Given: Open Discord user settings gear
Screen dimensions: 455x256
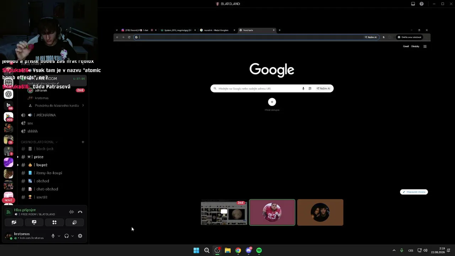Looking at the screenshot, I should tap(80, 236).
